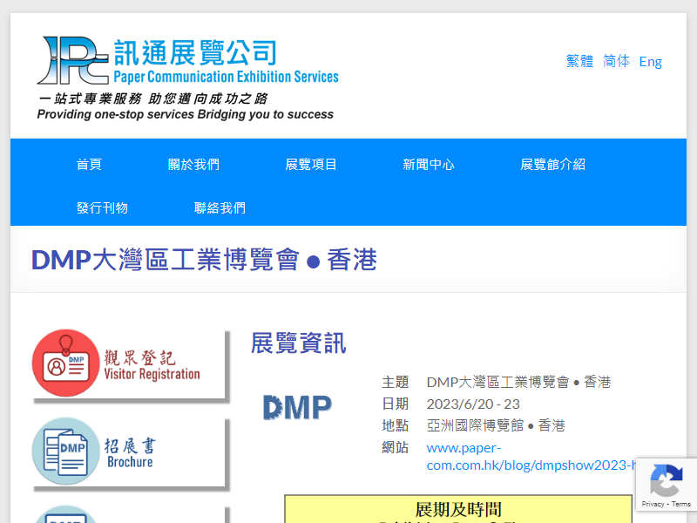697x523 pixels.
Task: Open the reCAPTCHA Privacy link
Action: 653,504
